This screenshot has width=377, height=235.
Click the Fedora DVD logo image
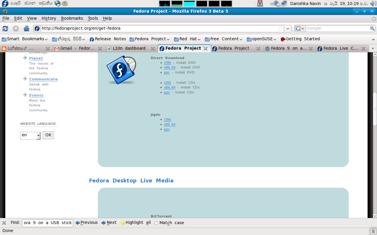[122, 70]
